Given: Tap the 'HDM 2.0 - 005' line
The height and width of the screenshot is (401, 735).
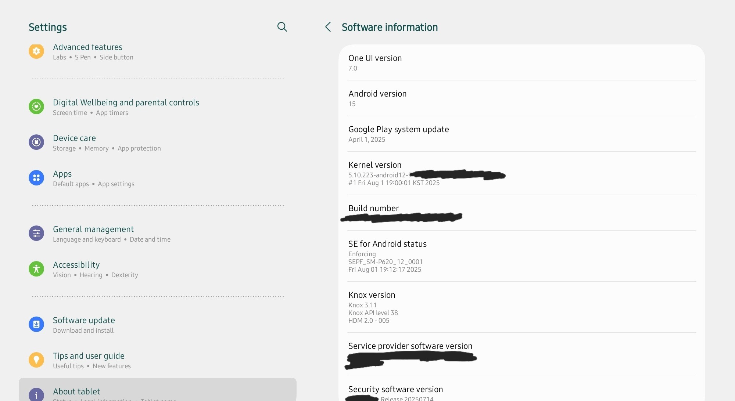Looking at the screenshot, I should [369, 321].
